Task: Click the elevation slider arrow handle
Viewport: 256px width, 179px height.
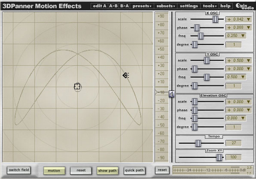Action: point(171,94)
